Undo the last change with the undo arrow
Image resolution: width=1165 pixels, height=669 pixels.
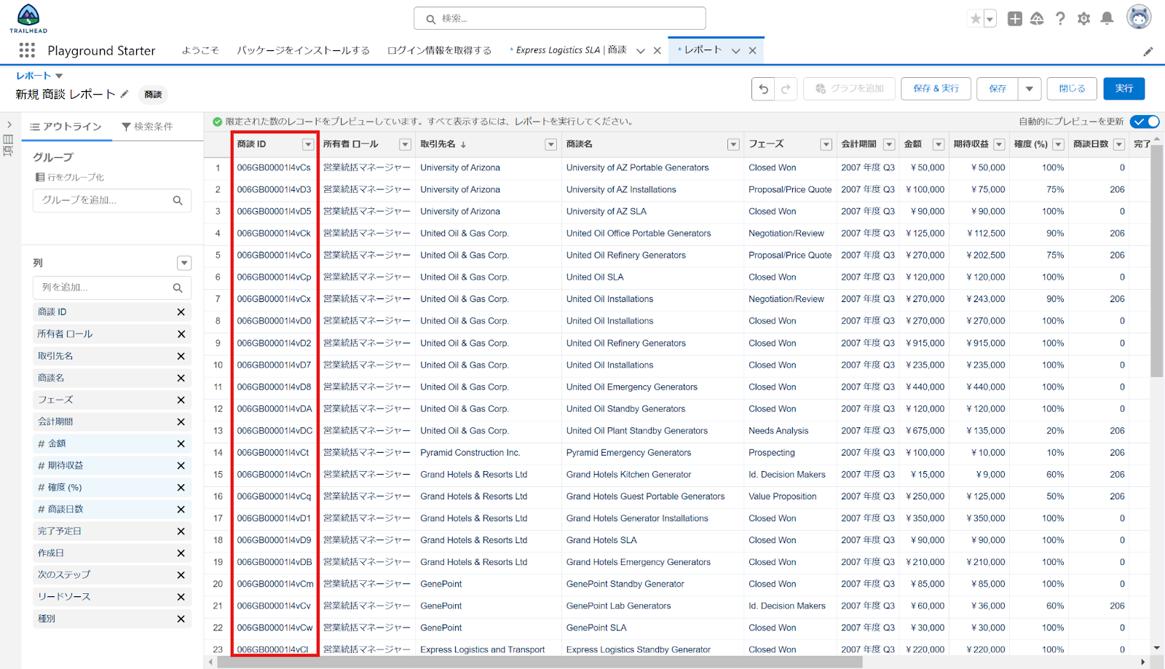[762, 88]
